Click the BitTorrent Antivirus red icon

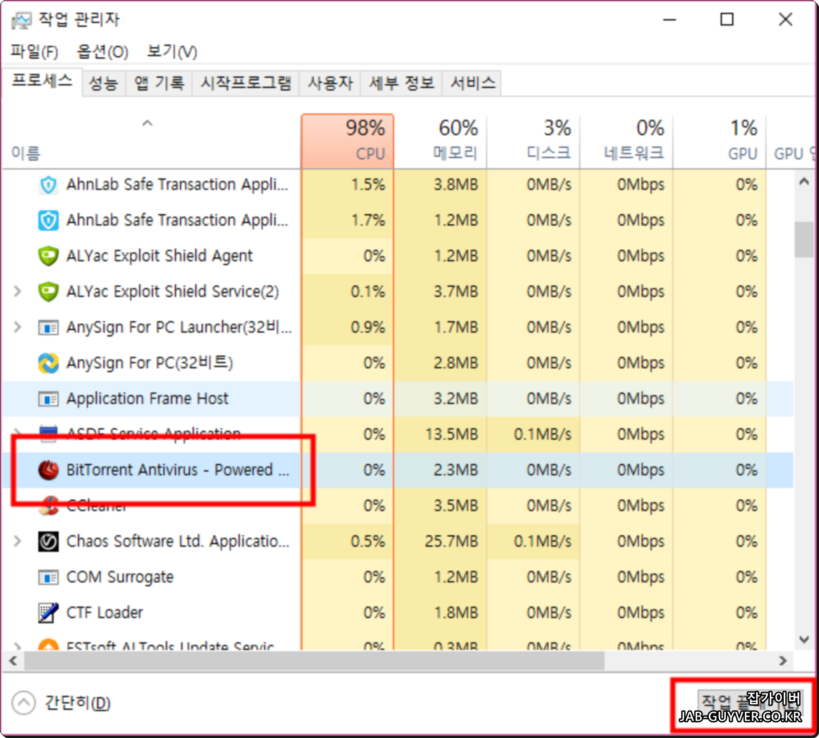[x=48, y=470]
